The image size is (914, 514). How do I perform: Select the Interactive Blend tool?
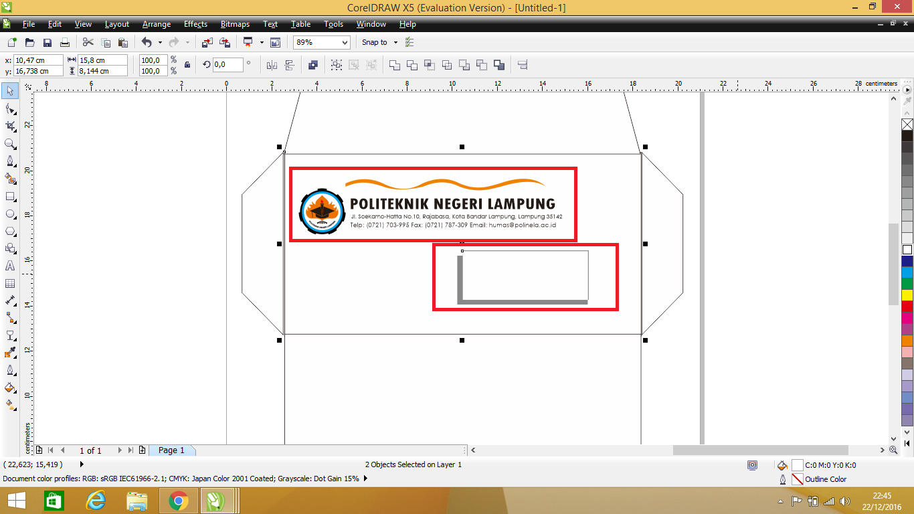[x=10, y=335]
